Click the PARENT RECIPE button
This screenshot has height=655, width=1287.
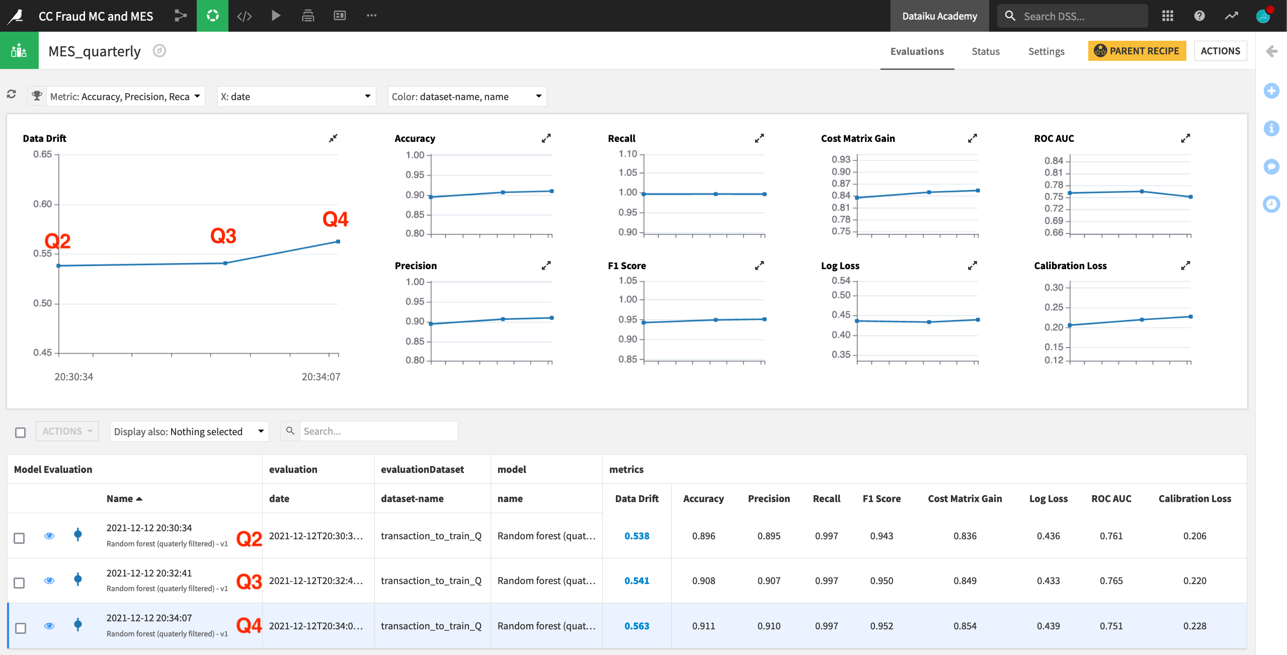(1137, 51)
